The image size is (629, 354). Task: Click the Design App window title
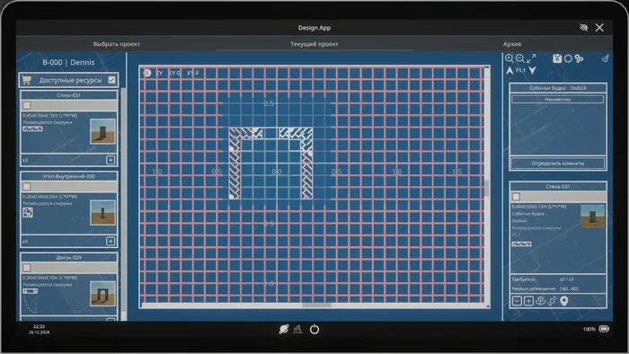(x=314, y=28)
